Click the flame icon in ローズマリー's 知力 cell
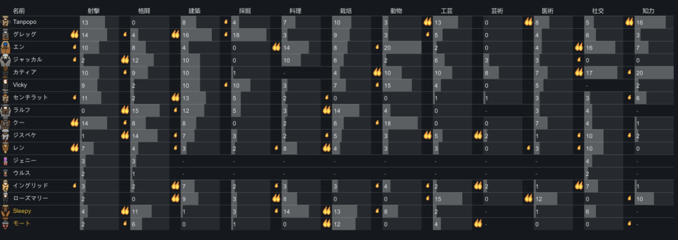Image resolution: width=678 pixels, height=240 pixels. click(629, 198)
